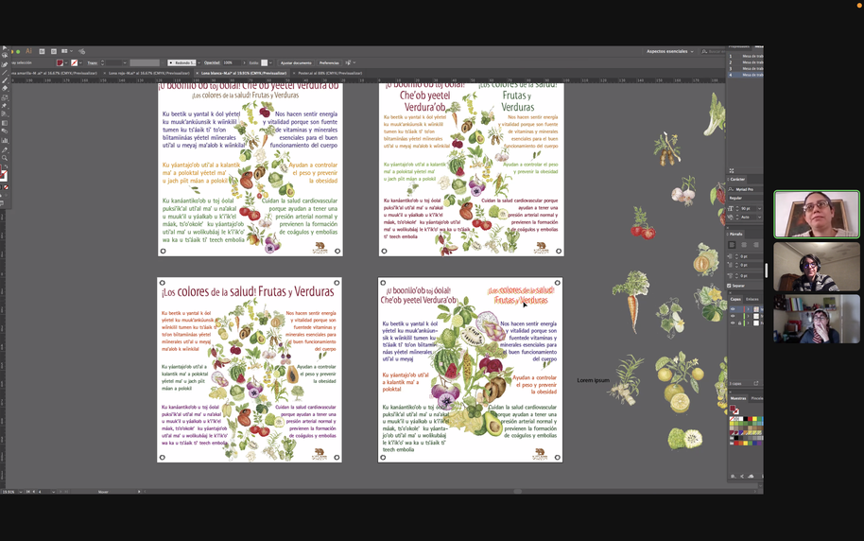Hide the first layer with eye icon
The width and height of the screenshot is (864, 541).
pos(733,309)
